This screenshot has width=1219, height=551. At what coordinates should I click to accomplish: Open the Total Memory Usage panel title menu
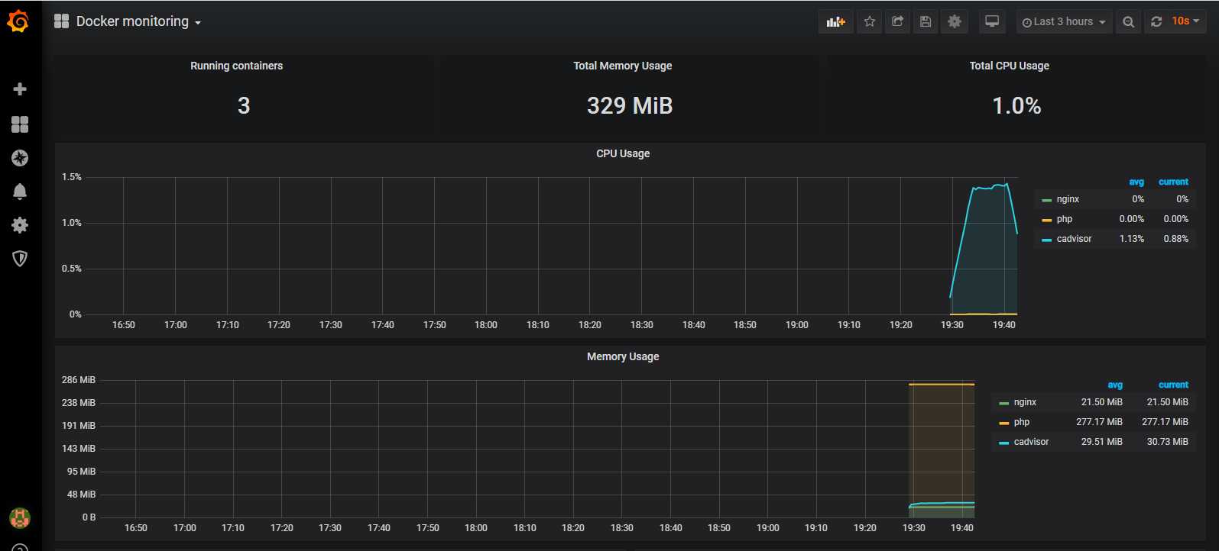pos(623,66)
